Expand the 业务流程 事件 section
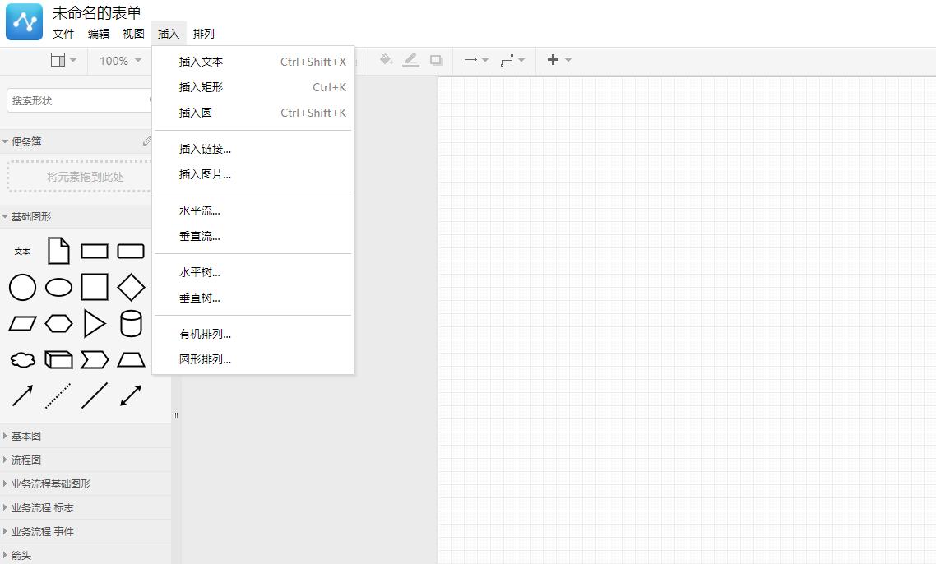The width and height of the screenshot is (936, 564). pos(86,532)
